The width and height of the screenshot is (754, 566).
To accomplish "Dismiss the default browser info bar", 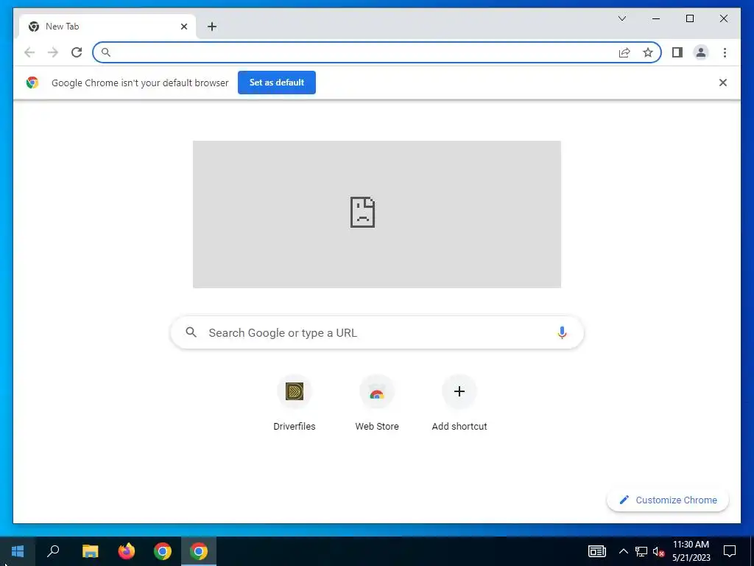I will pos(723,83).
